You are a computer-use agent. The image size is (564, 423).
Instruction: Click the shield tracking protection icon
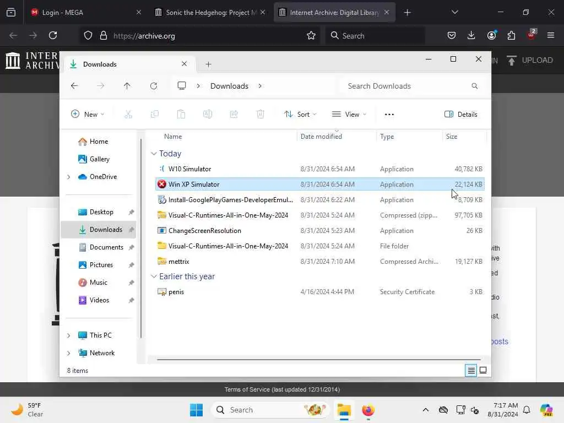(x=88, y=36)
